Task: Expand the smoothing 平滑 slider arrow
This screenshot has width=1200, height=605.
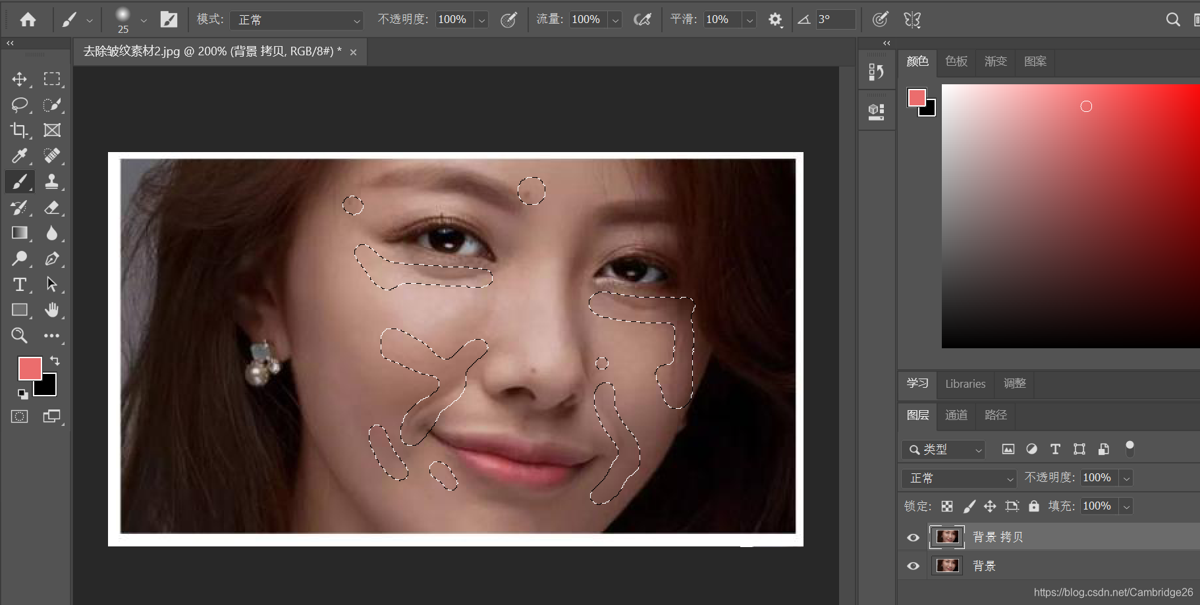Action: (749, 20)
